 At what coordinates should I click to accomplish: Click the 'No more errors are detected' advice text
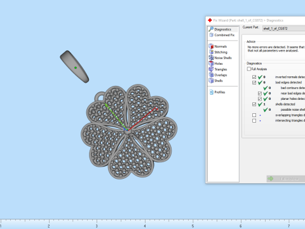(x=276, y=49)
